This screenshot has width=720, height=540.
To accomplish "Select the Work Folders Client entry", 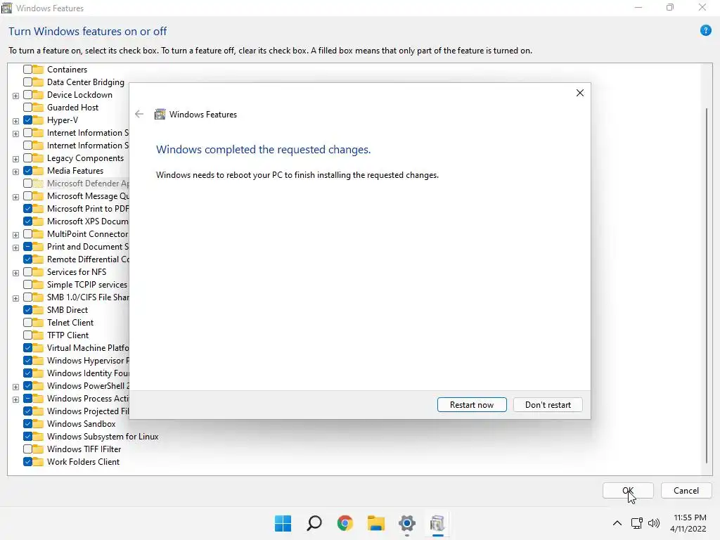I will (83, 462).
